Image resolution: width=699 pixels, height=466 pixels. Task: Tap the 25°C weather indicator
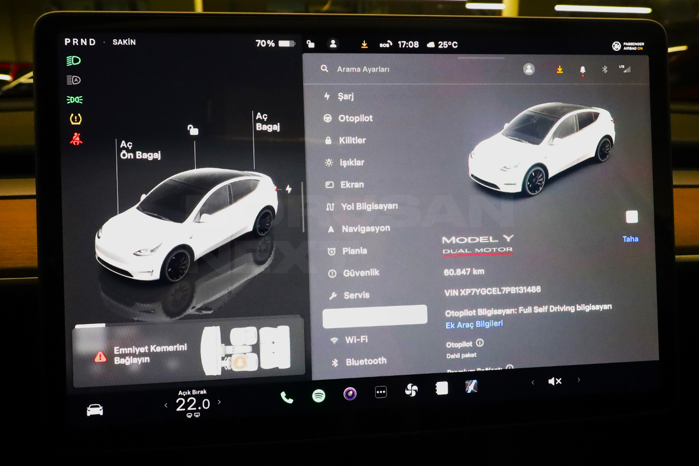pyautogui.click(x=442, y=45)
